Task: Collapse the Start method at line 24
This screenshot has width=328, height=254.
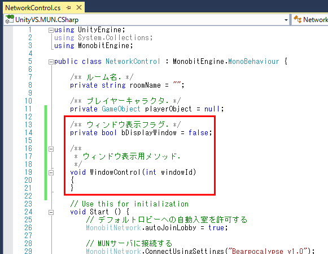Action: tap(51, 213)
